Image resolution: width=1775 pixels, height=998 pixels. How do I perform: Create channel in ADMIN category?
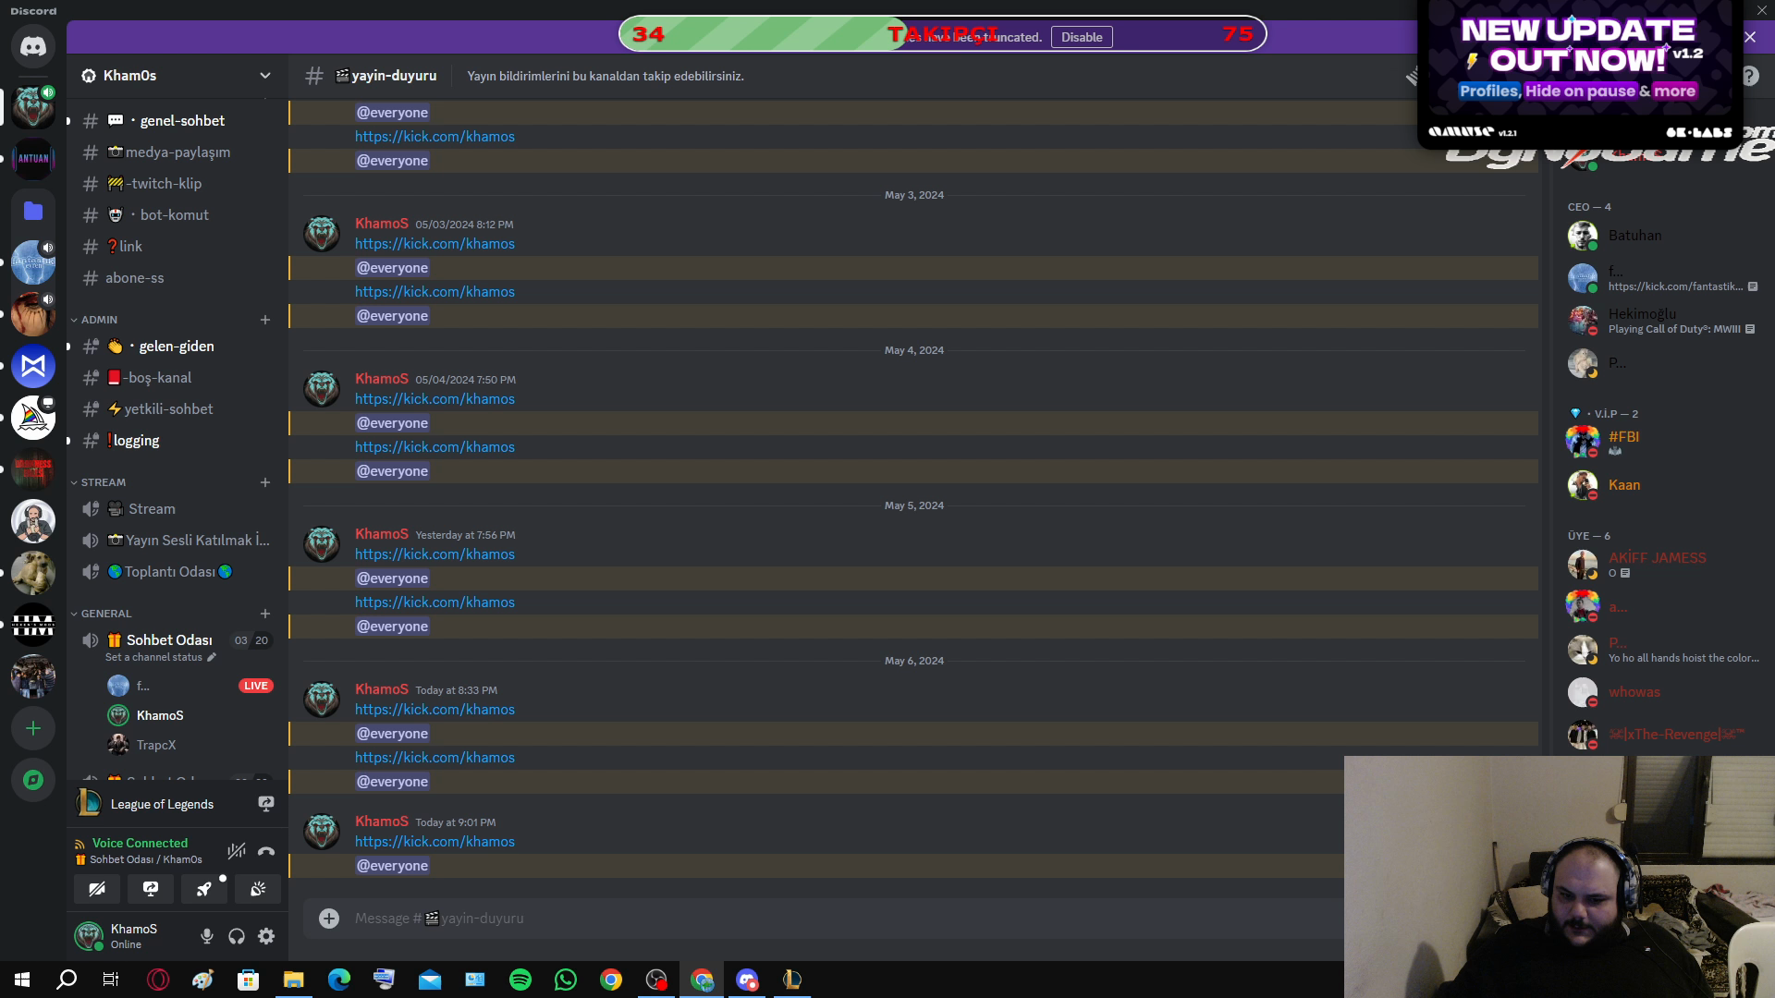coord(265,320)
